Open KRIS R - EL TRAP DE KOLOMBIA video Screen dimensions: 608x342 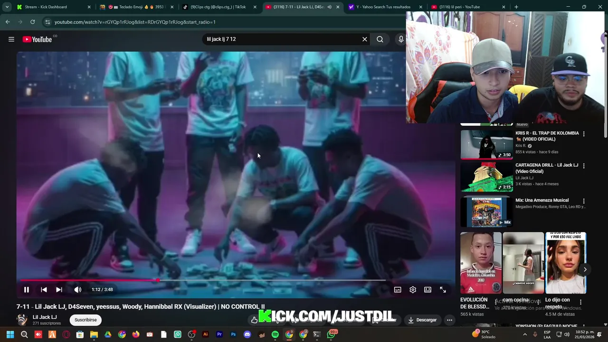[547, 136]
